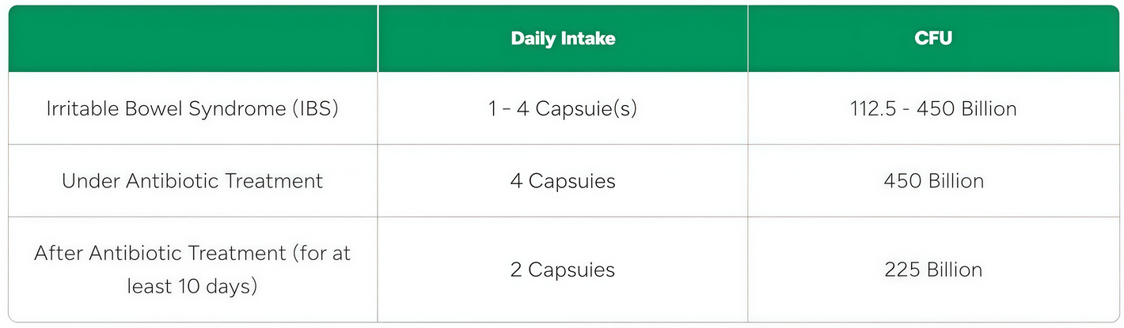This screenshot has width=1124, height=328.
Task: Click the "2 Capsules" daily intake cell
Action: (563, 270)
